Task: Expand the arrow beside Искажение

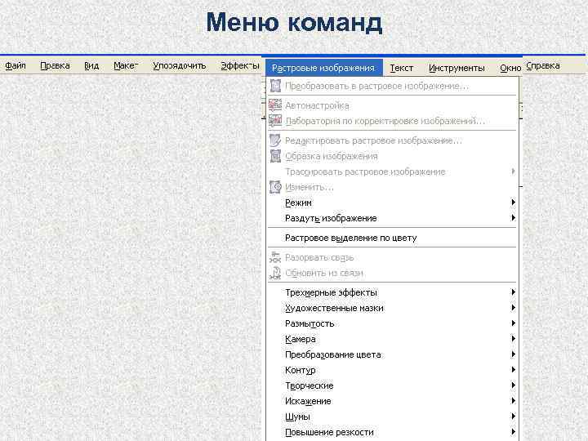Action: [x=513, y=400]
